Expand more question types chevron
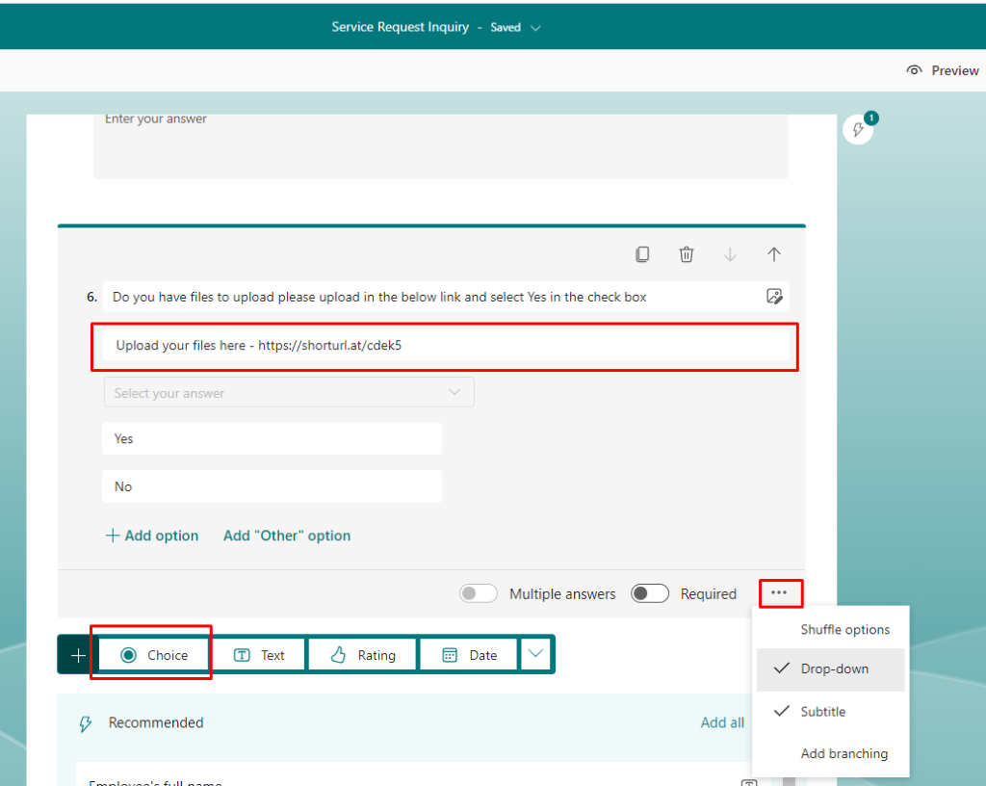The image size is (986, 786). click(x=536, y=655)
